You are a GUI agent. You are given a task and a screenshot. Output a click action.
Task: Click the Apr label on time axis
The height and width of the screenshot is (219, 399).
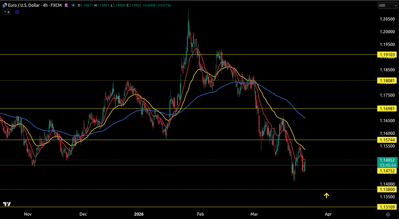(328, 214)
